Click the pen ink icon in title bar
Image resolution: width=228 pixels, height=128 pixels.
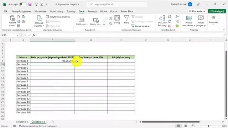point(198,4)
